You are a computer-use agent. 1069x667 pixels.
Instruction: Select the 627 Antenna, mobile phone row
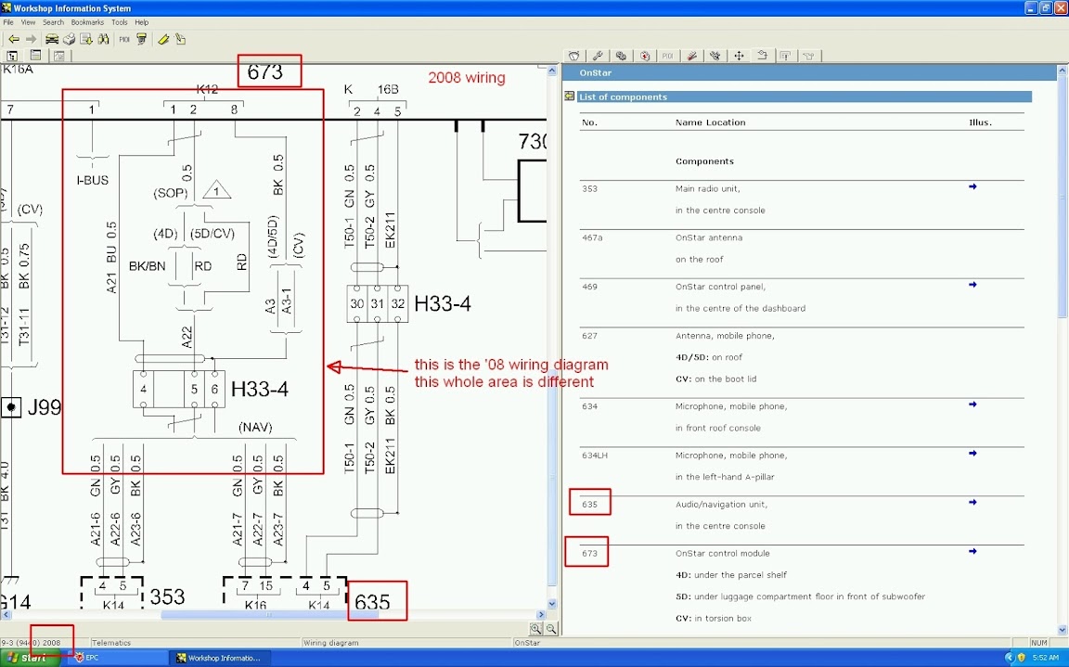pos(802,358)
